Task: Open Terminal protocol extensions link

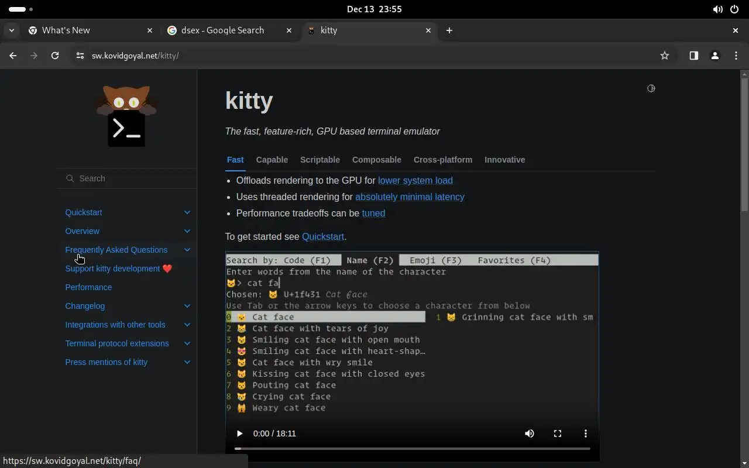Action: pos(117,343)
